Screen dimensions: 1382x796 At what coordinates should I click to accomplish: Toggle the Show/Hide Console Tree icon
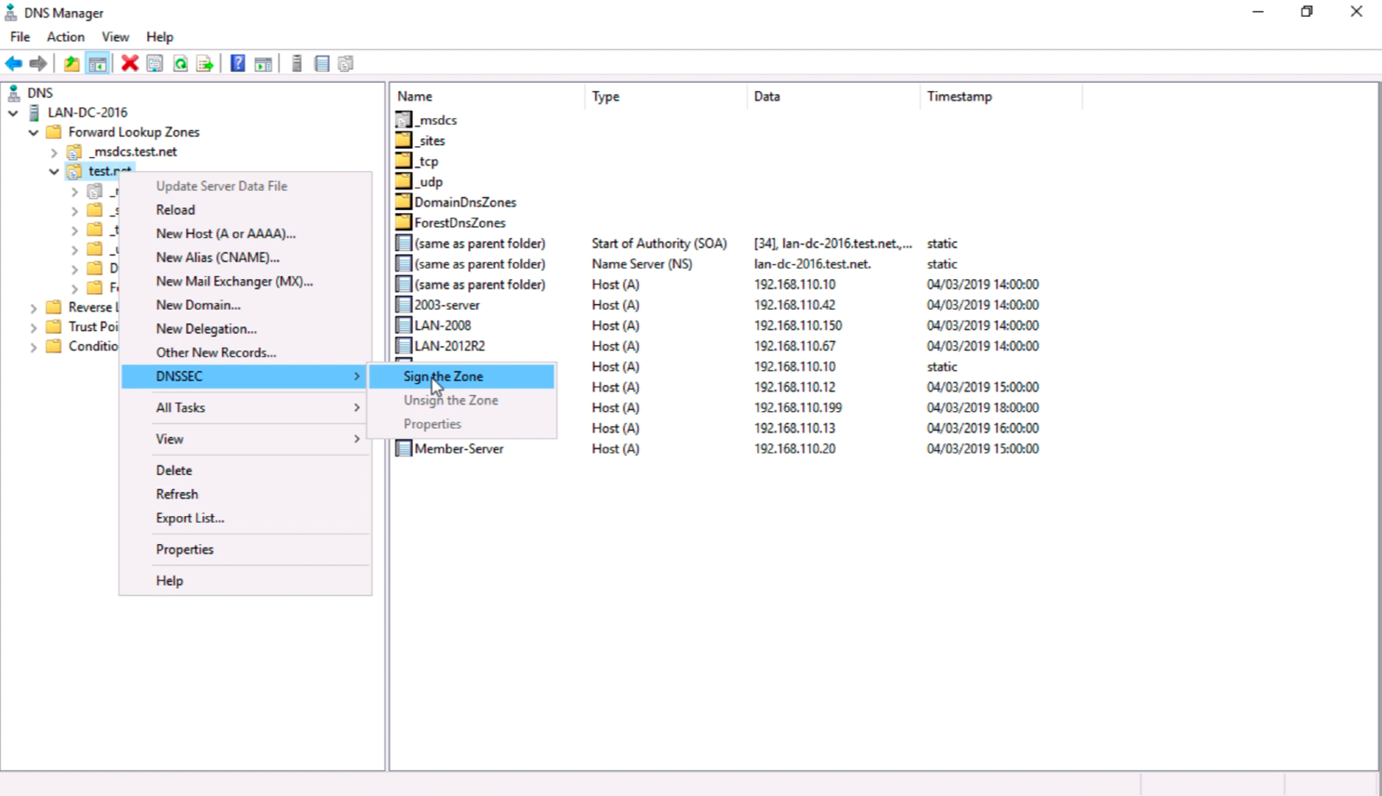point(98,63)
